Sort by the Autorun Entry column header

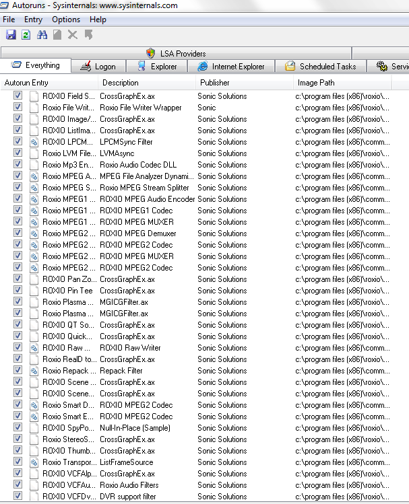point(49,83)
